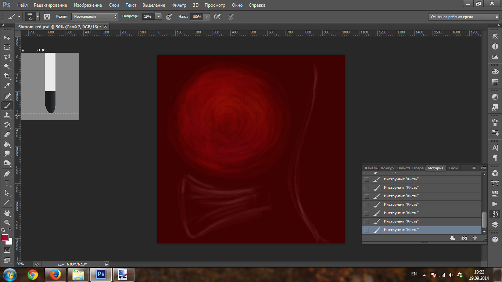Screen dimensions: 502x282
Task: Activate the Zoom tool in toolbox
Action: (x=7, y=223)
